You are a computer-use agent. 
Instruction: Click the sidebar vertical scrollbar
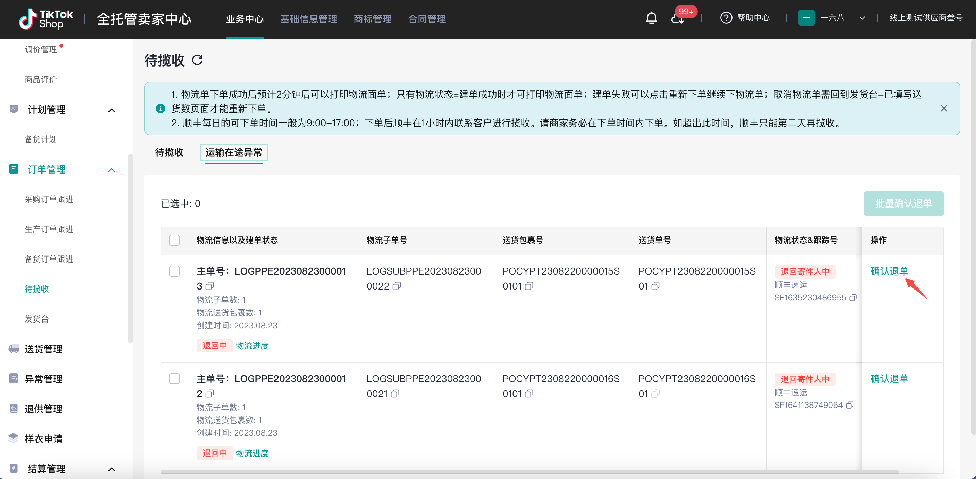(130, 248)
